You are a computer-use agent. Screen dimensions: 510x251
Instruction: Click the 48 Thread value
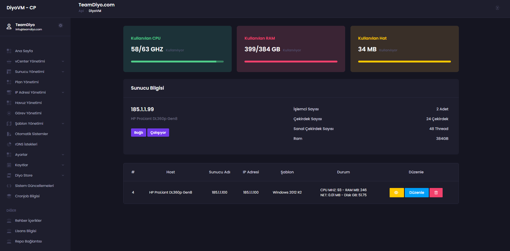coord(439,129)
